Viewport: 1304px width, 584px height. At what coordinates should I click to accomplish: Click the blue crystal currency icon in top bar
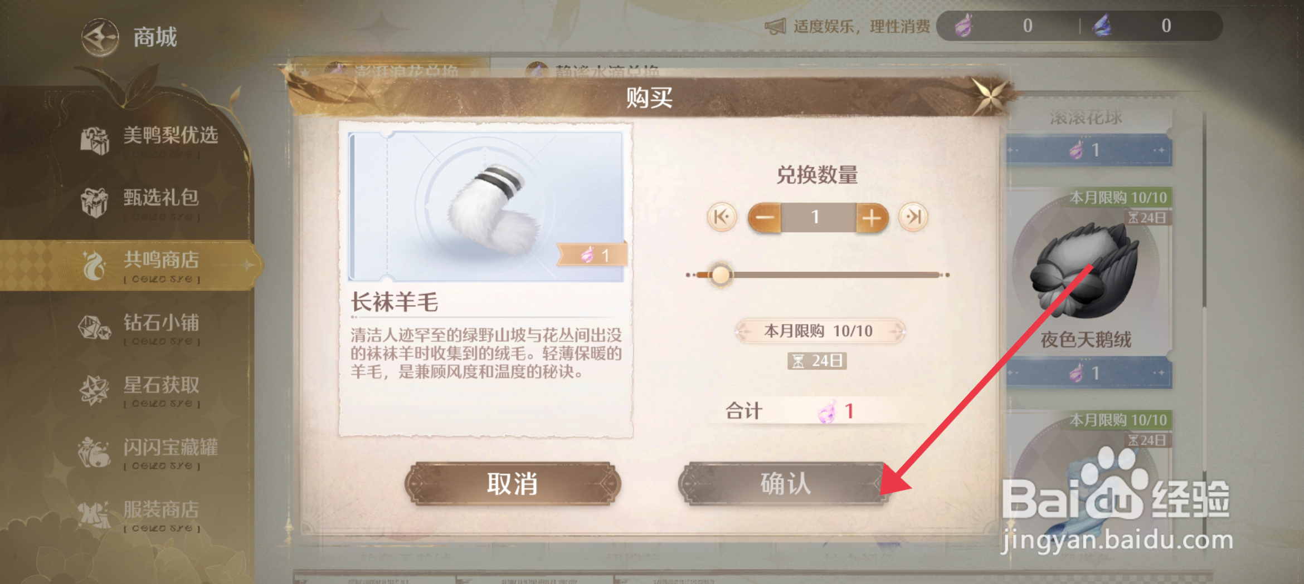(1102, 26)
